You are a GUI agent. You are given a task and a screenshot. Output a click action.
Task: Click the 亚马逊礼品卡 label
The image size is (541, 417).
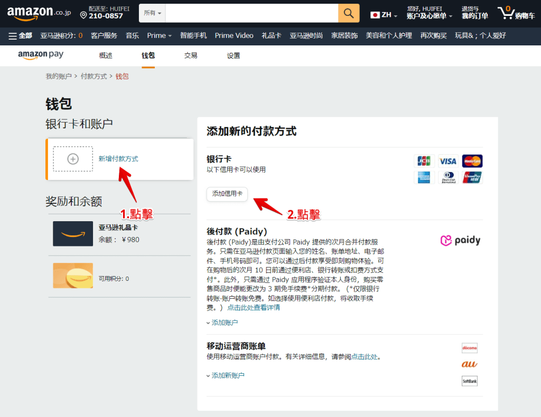click(x=118, y=228)
